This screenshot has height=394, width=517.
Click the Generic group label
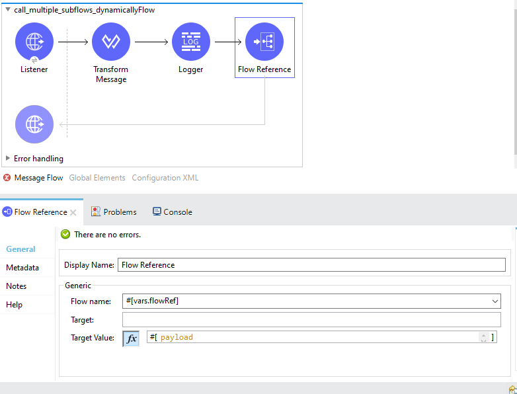78,285
